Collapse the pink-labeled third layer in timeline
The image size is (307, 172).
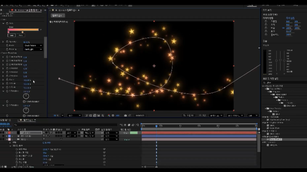coord(7,139)
